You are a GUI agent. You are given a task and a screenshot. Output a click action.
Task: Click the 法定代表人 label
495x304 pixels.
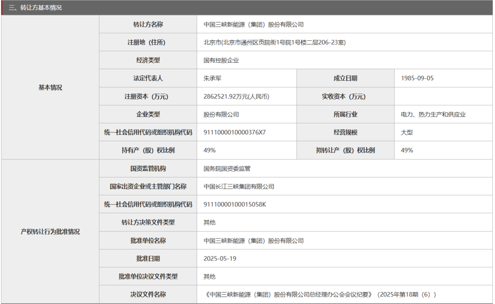coord(148,78)
